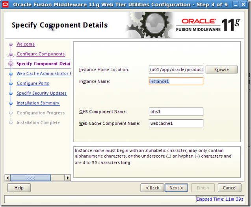This screenshot has height=207, width=251.
Task: Click the sidebar horizontal scrollbar thumb
Action: click(30, 178)
